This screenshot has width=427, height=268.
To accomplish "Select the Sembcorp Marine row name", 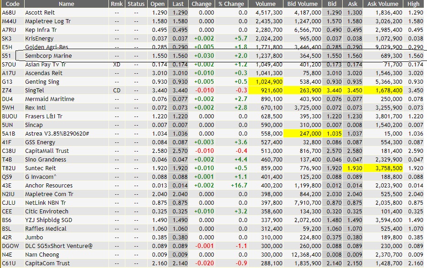I will 48,56.
